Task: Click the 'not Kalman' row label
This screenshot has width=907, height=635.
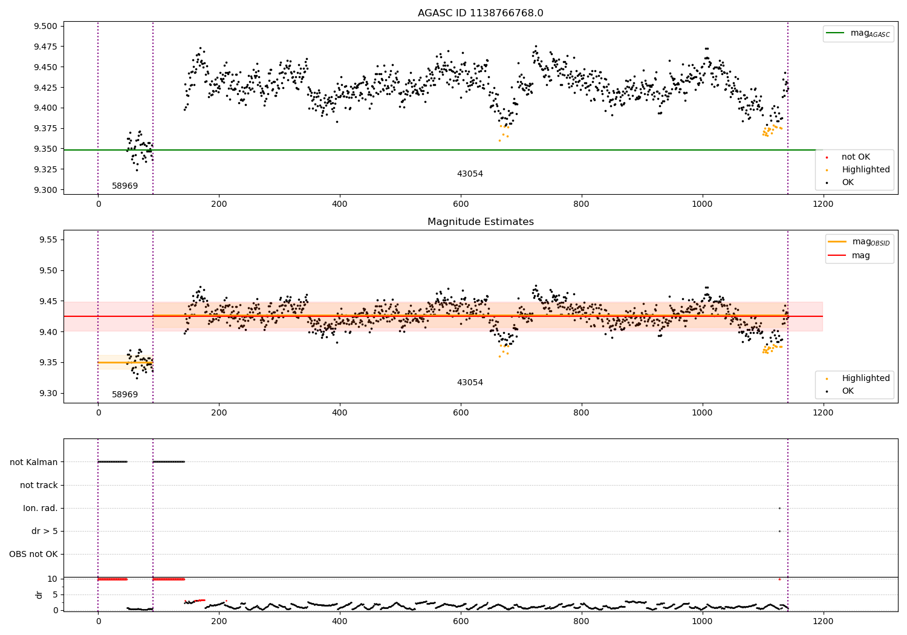Action: click(34, 463)
